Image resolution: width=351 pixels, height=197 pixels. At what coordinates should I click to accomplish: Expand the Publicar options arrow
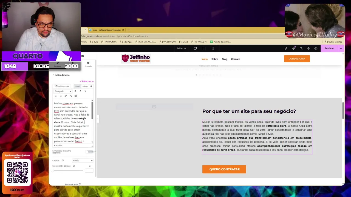pos(341,48)
